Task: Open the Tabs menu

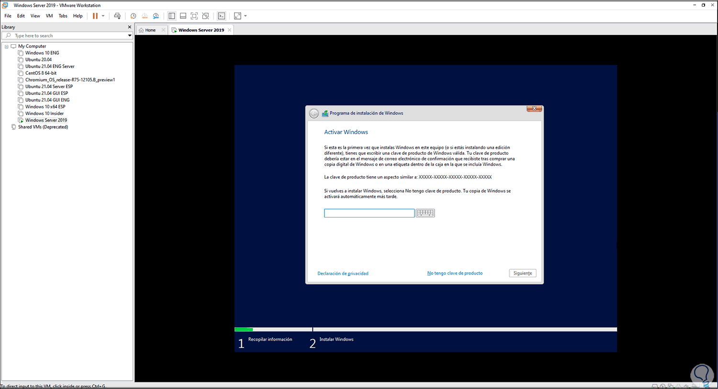Action: tap(63, 16)
